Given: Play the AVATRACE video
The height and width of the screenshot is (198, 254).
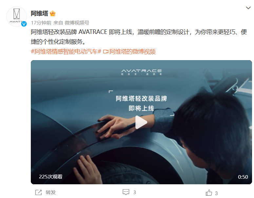Looking at the screenshot, I should click(141, 122).
